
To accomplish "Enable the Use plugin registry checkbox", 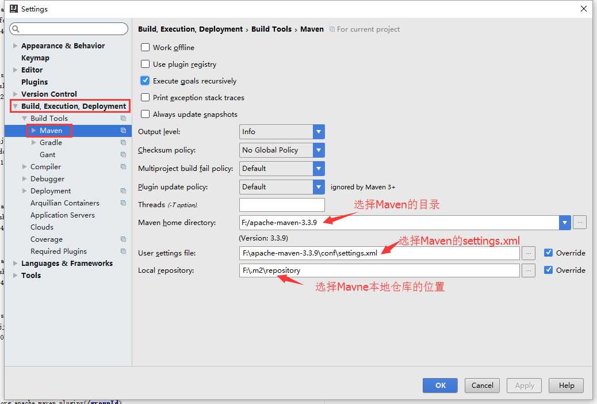I will point(145,64).
